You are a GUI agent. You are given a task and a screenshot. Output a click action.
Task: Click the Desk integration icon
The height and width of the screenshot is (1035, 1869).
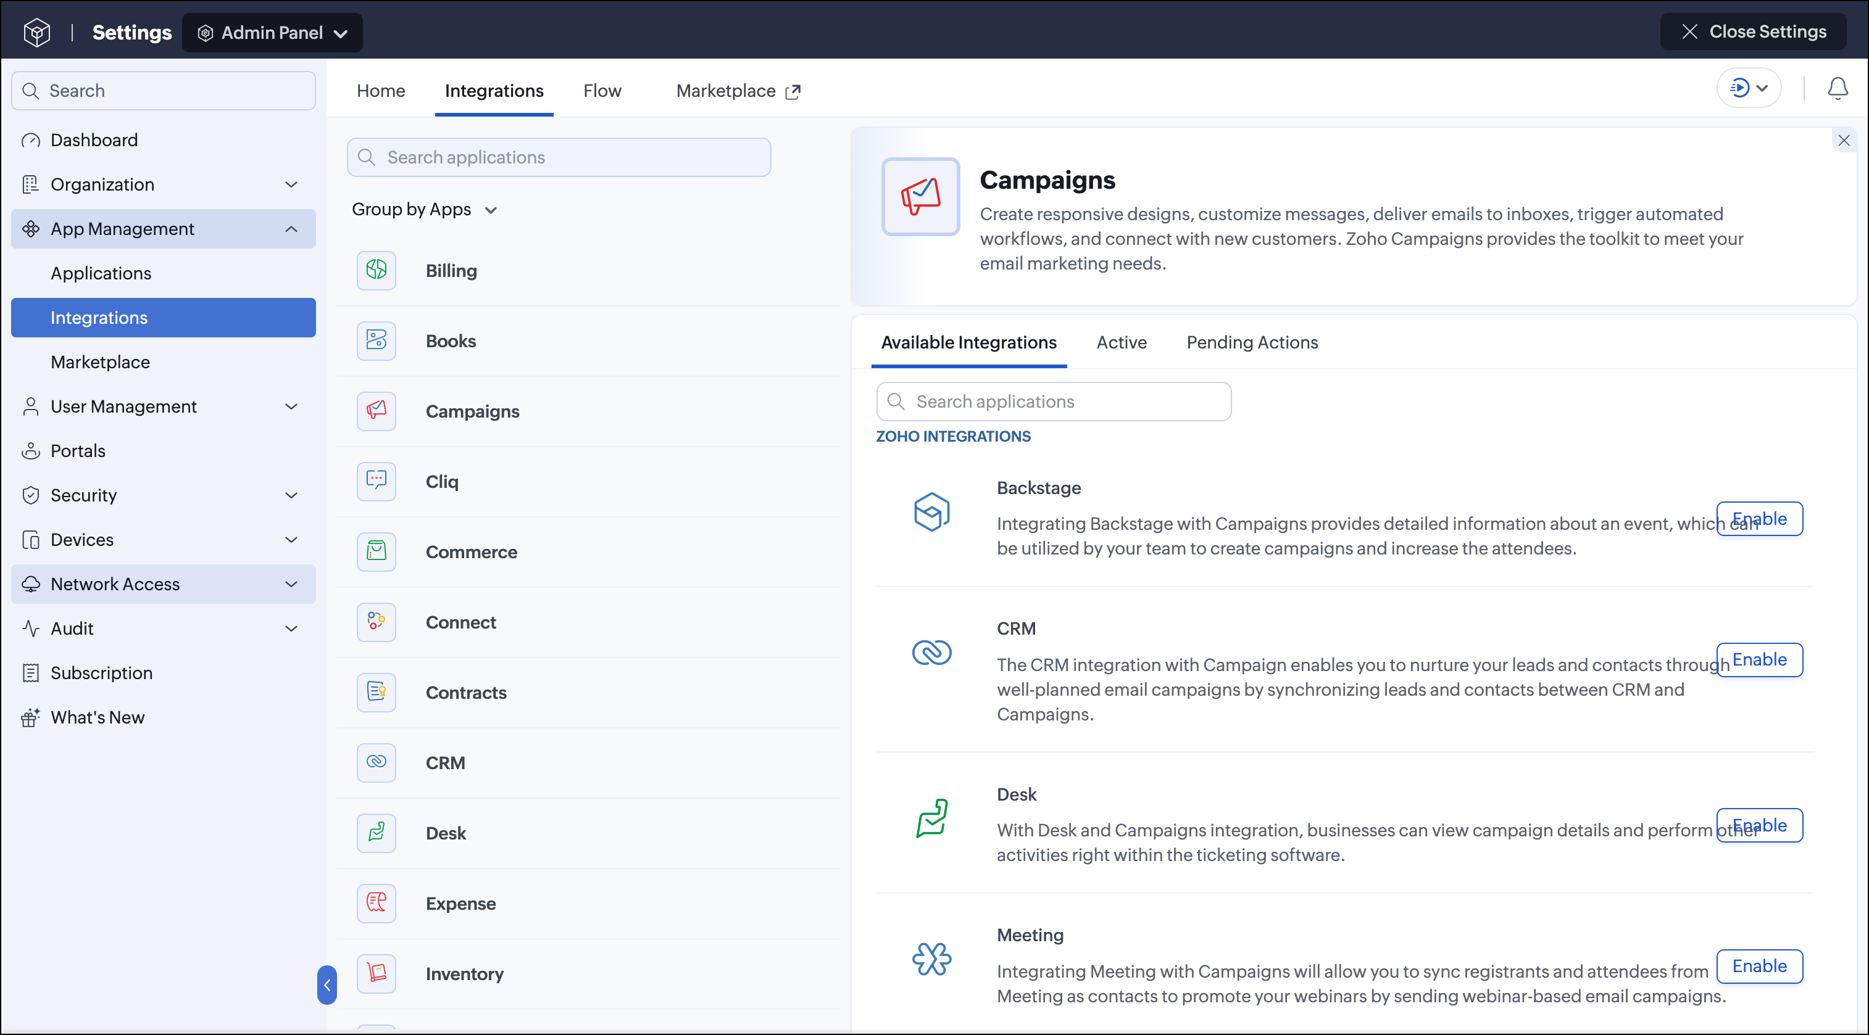pyautogui.click(x=931, y=819)
